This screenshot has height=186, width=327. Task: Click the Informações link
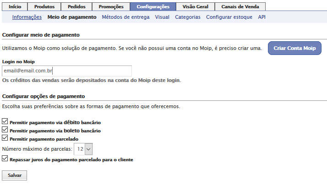pos(27,17)
